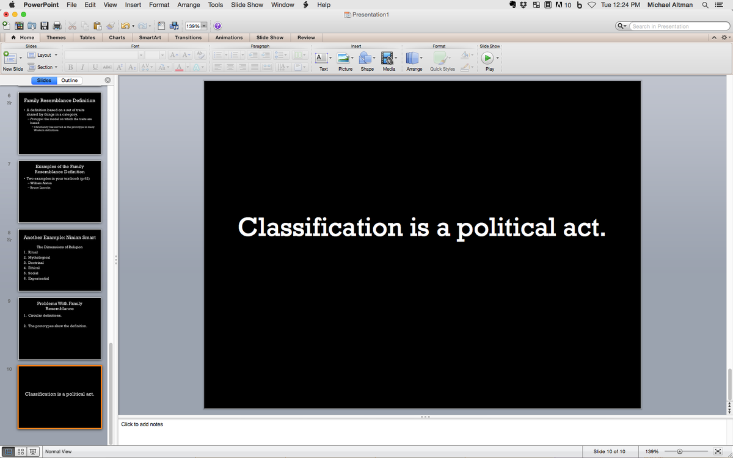Click the Media insert icon

pos(387,57)
